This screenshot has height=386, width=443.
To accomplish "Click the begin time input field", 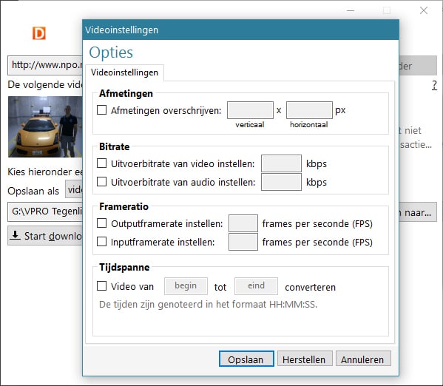I will pos(186,286).
